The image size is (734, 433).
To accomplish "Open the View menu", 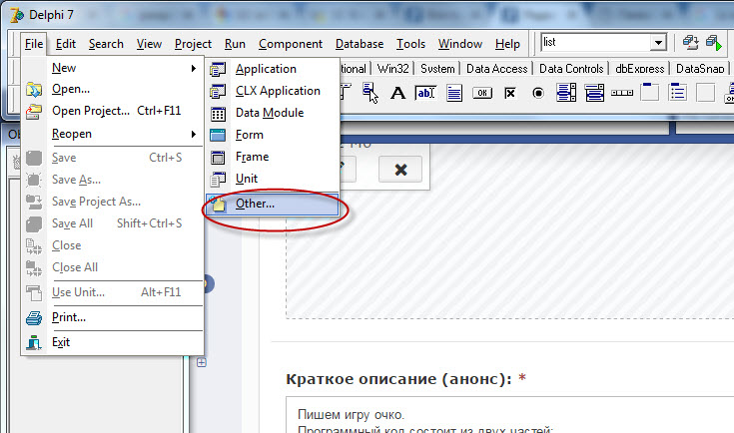I will point(149,44).
